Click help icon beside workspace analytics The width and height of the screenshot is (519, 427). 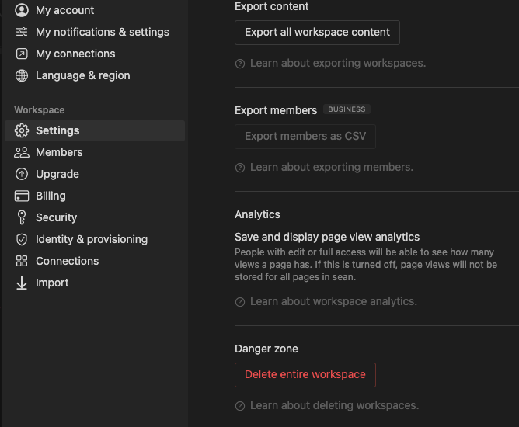click(240, 302)
